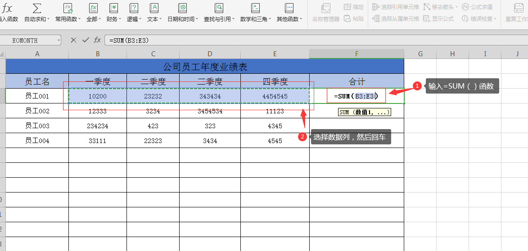Select column F header

point(357,54)
